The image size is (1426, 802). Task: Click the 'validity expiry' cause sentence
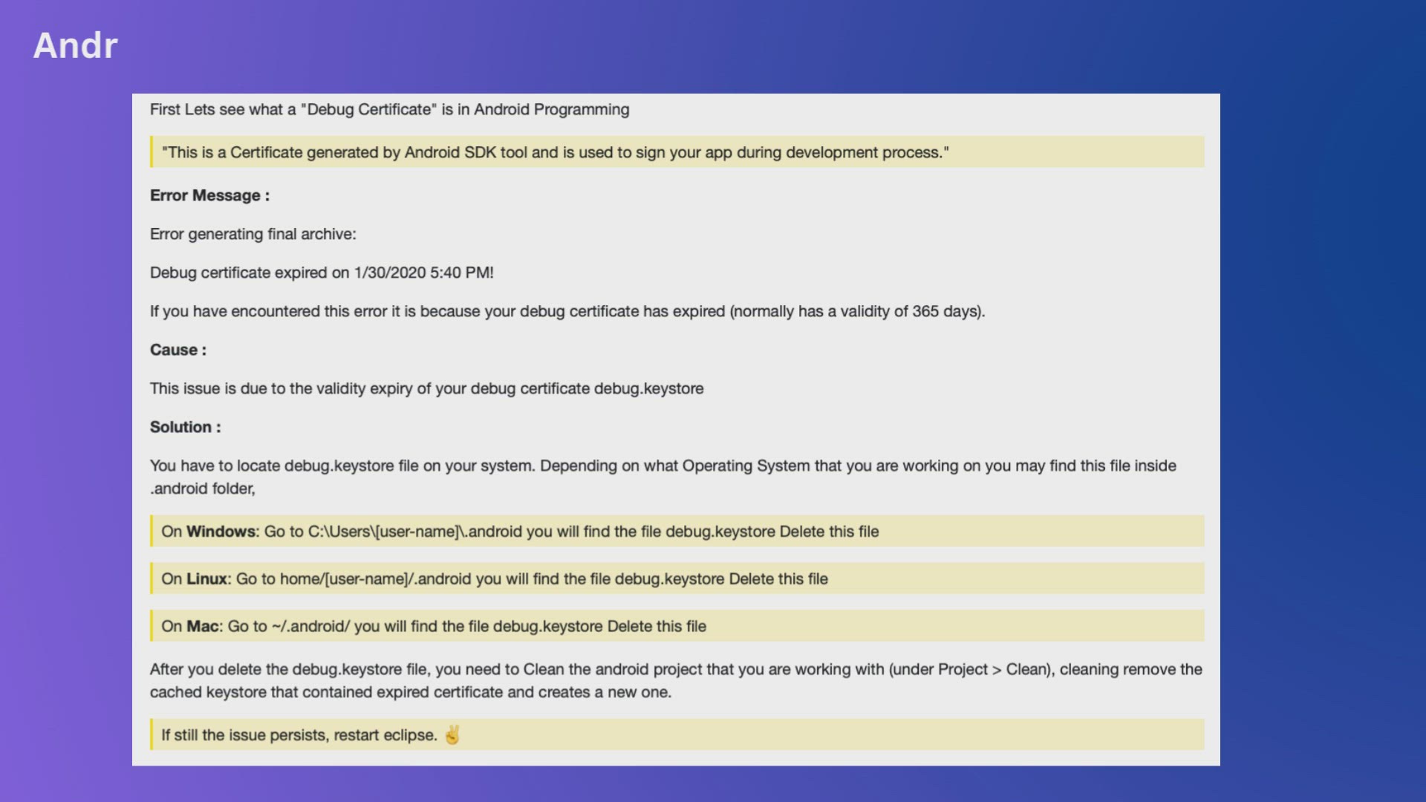tap(426, 388)
